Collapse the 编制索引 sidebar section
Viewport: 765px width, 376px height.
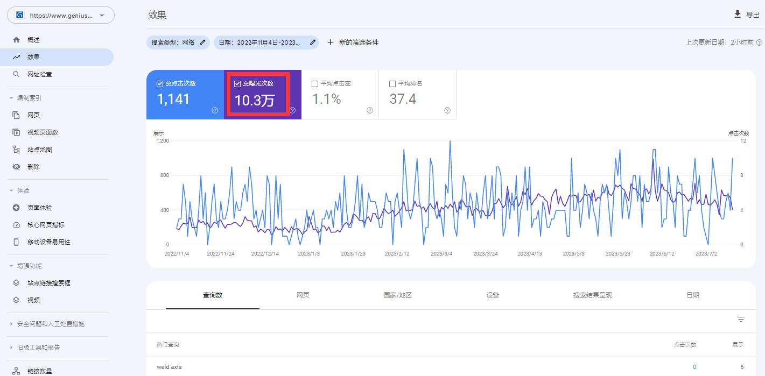[x=11, y=98]
